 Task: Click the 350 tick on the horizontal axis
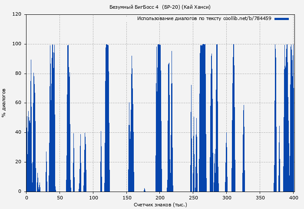click(260, 198)
